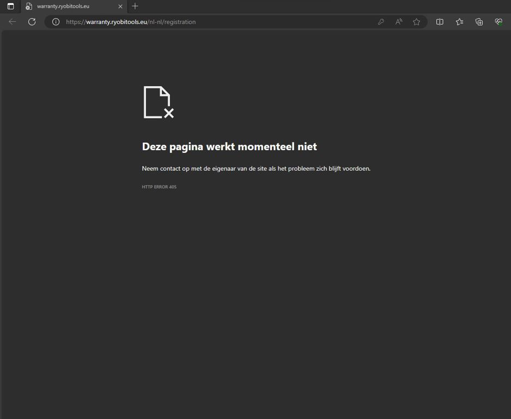Start Read aloud from address bar

399,22
